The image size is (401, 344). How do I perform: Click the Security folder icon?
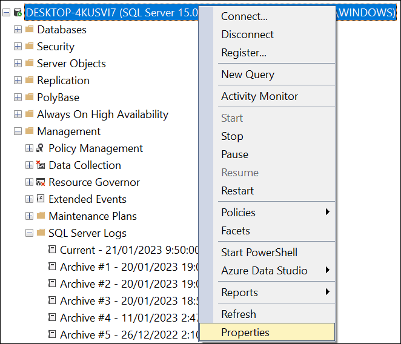[30, 46]
